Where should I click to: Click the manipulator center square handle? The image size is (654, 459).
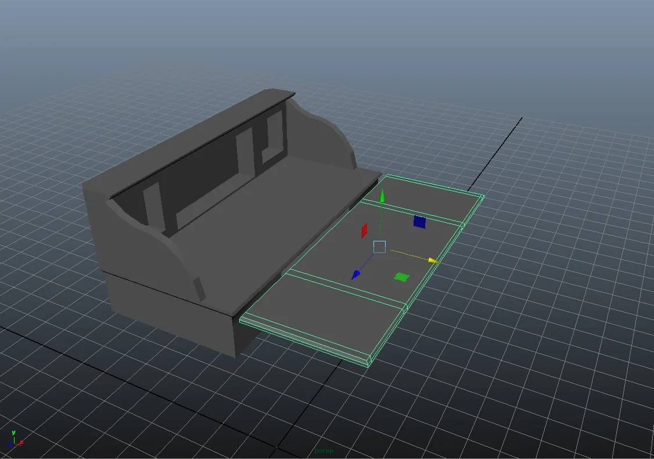(379, 247)
